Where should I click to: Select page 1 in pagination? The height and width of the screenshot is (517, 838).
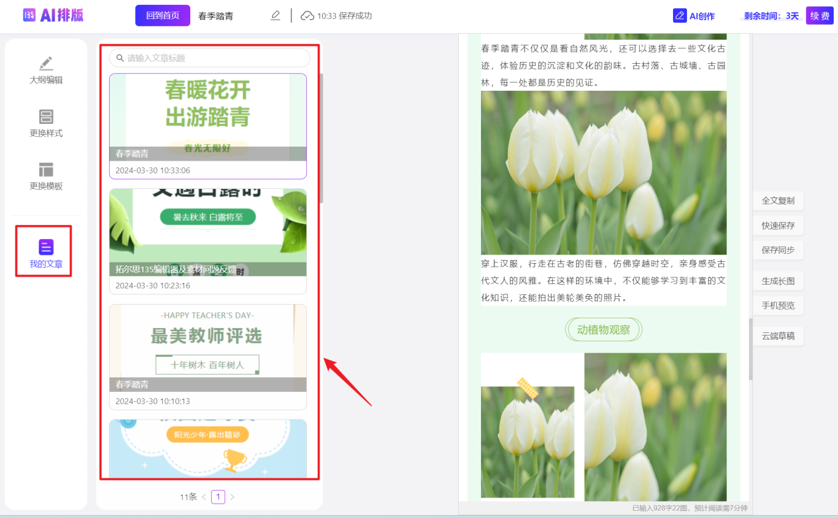pyautogui.click(x=218, y=497)
